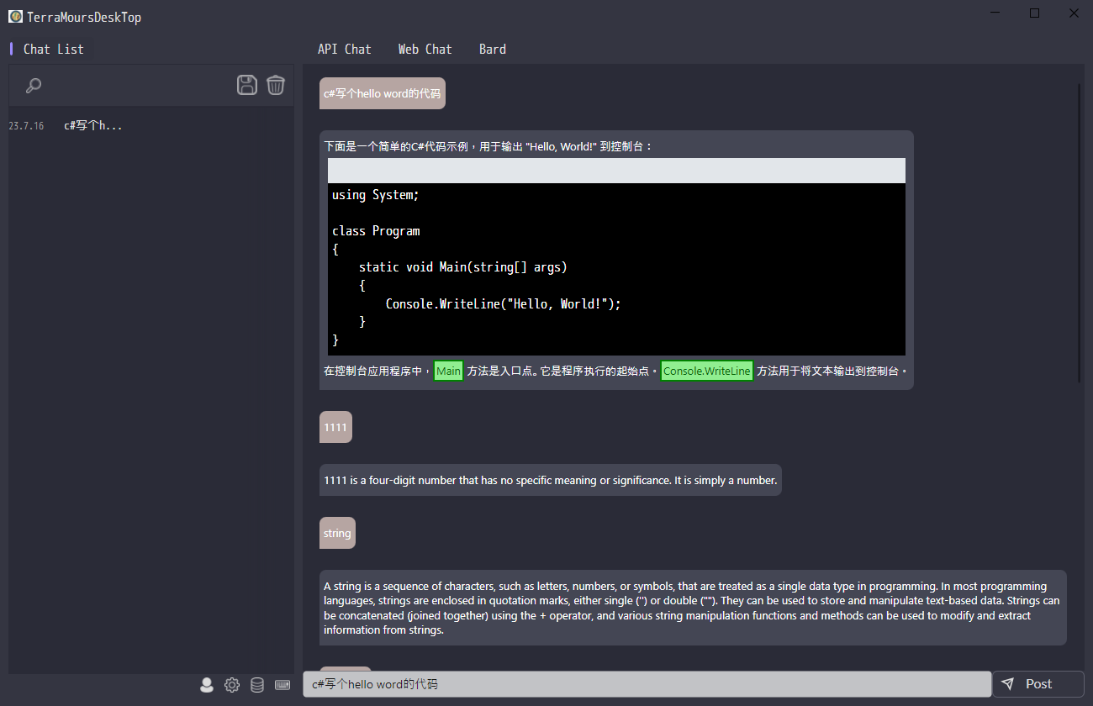Viewport: 1093px width, 706px height.
Task: Delete chat using the trash icon
Action: coord(275,85)
